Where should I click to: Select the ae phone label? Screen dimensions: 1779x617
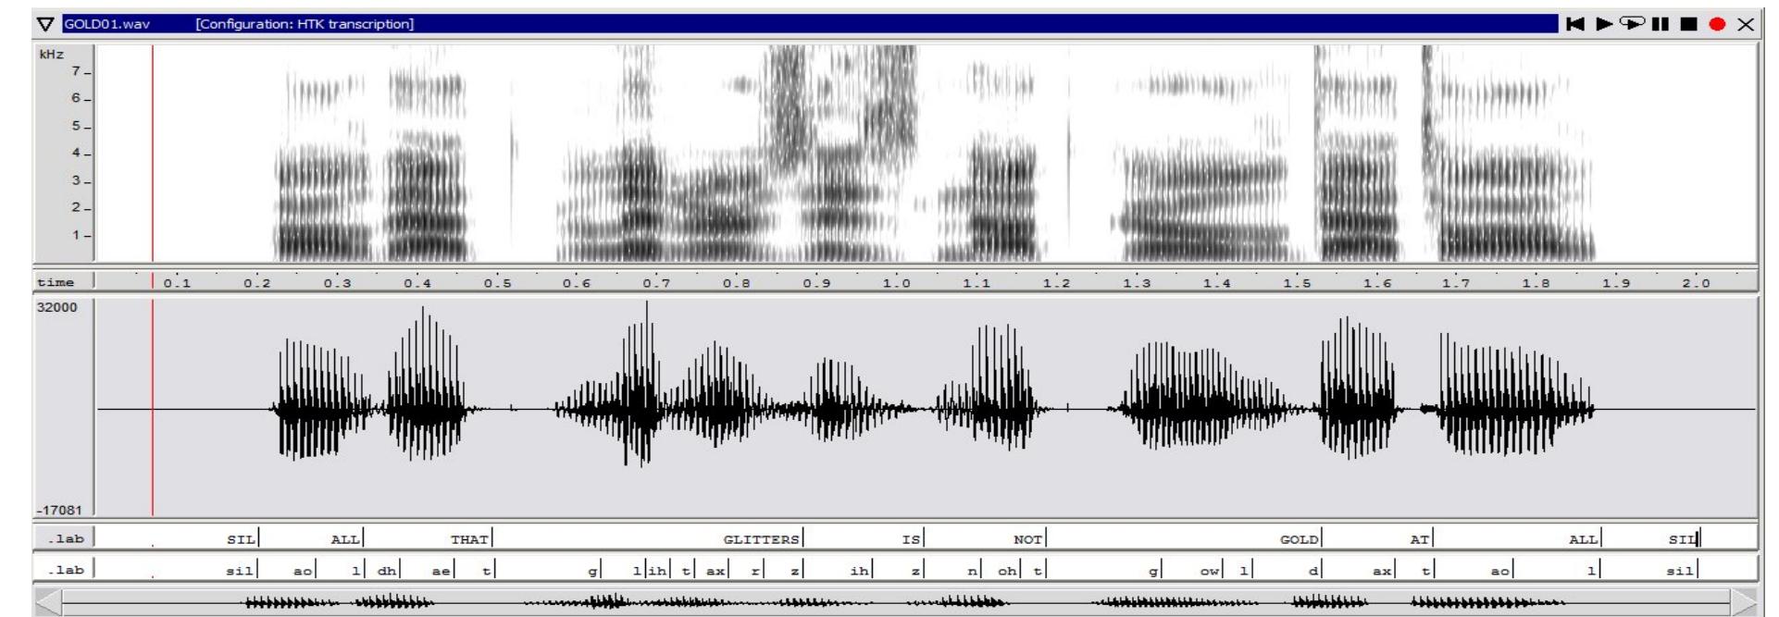click(442, 571)
